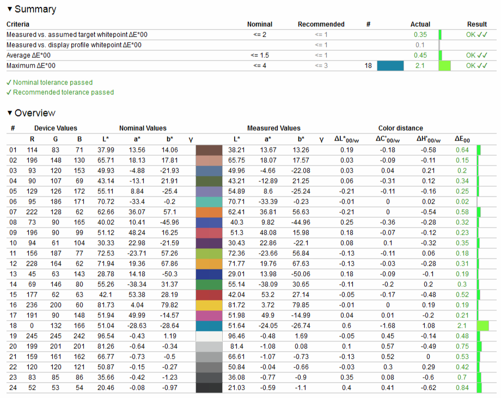Click the Criteria column header in Summary
The width and height of the screenshot is (501, 398).
(18, 25)
